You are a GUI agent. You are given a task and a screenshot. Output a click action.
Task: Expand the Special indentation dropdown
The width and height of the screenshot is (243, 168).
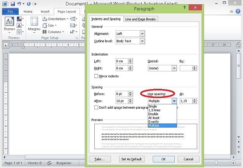click(x=174, y=68)
